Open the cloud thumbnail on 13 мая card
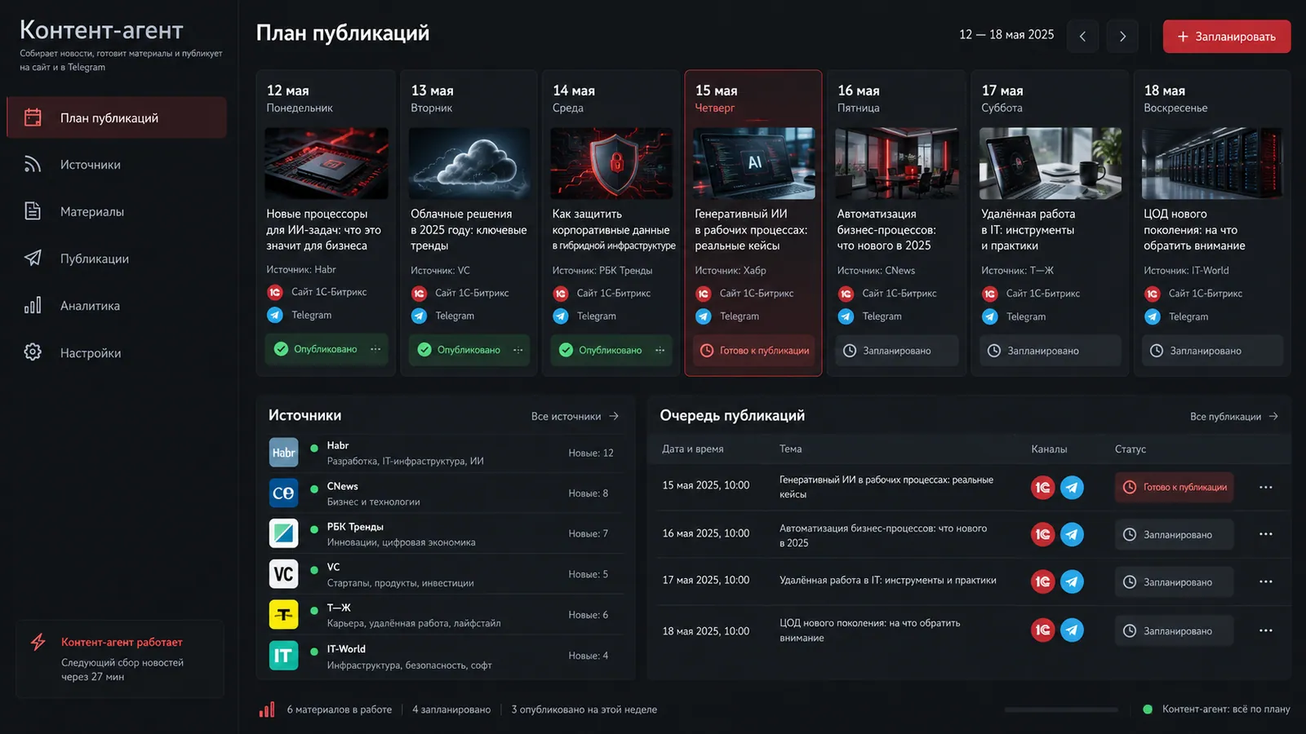 click(x=469, y=163)
